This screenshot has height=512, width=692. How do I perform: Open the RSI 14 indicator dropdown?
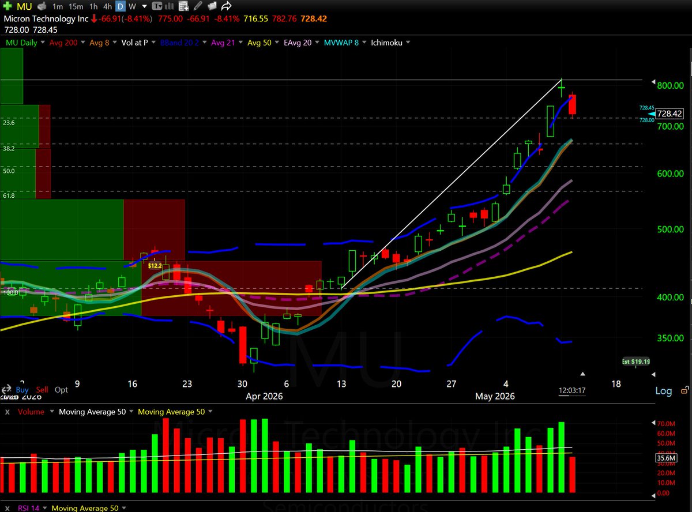44,508
